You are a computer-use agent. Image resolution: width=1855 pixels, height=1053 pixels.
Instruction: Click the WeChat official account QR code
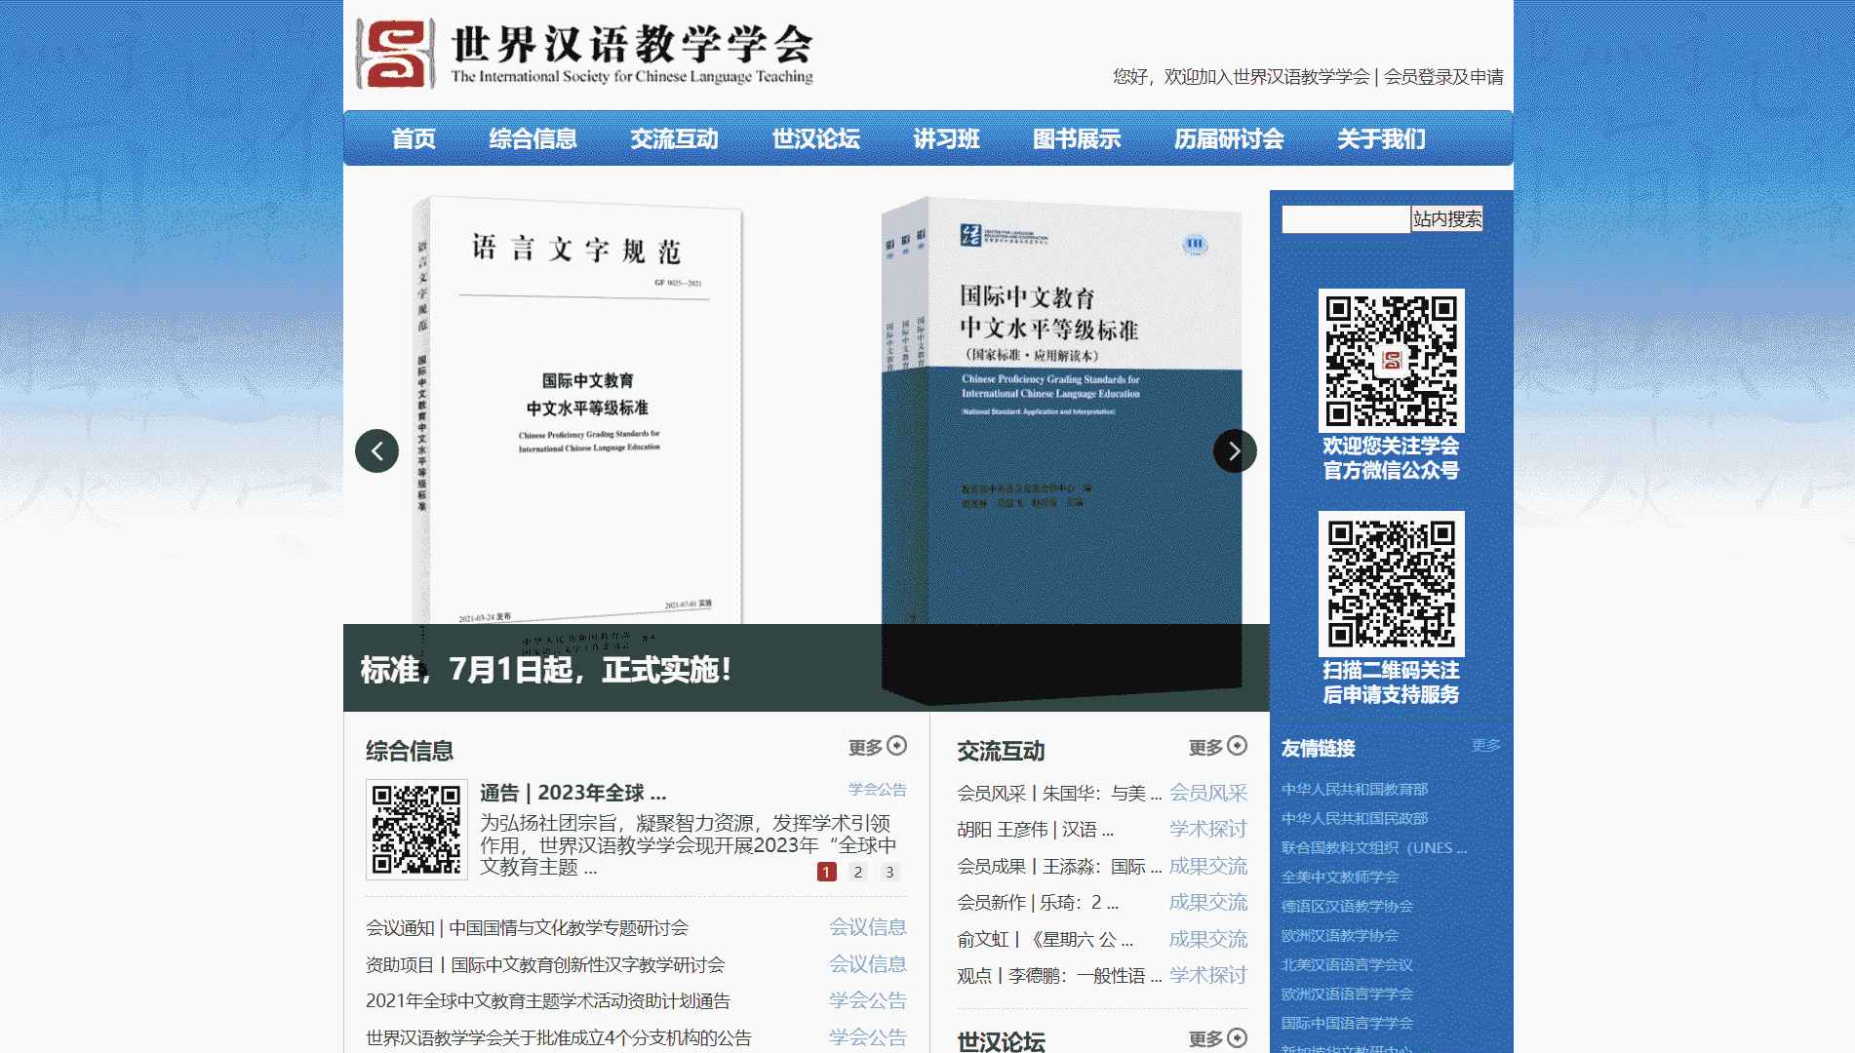(x=1392, y=361)
